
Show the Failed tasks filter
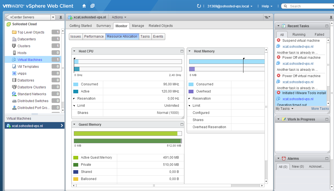tap(319, 35)
